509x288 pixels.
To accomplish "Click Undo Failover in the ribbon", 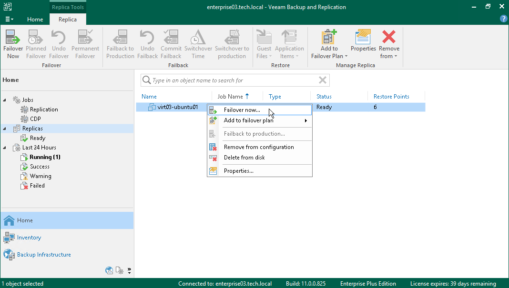I will 59,44.
